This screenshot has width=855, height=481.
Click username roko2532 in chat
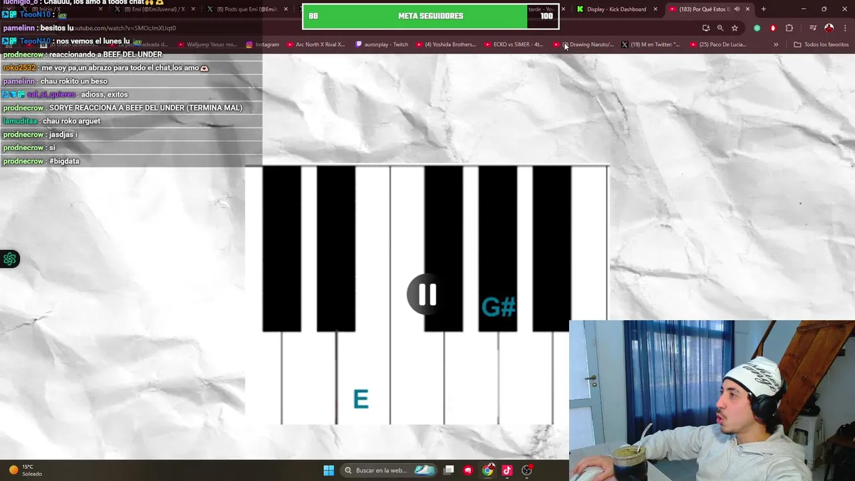coord(19,67)
